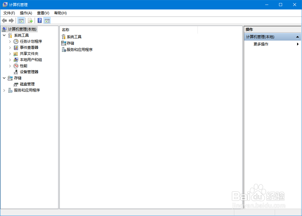
Task: Open the 查看(V) menu
Action: [43, 13]
